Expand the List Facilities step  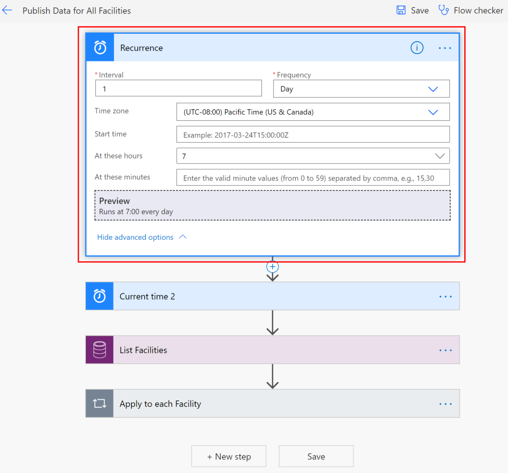(272, 350)
